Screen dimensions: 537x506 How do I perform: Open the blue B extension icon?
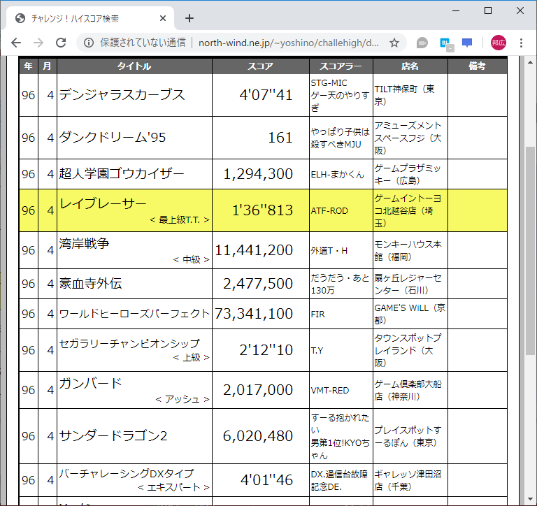point(446,44)
